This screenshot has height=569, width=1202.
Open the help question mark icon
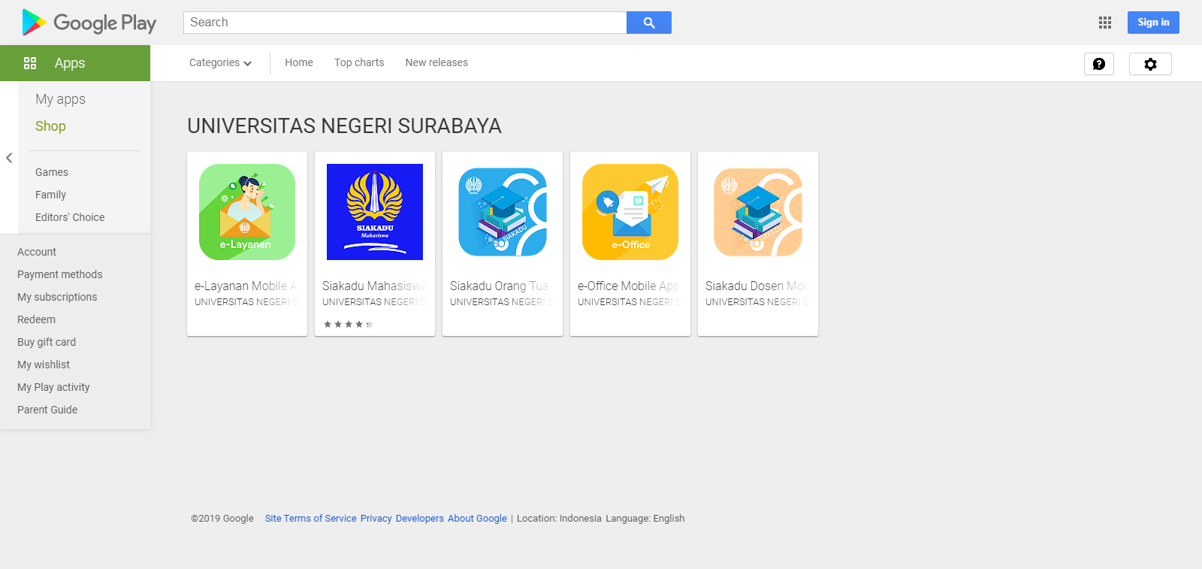[x=1099, y=64]
